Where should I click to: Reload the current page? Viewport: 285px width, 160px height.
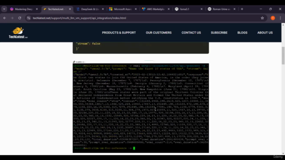20,18
